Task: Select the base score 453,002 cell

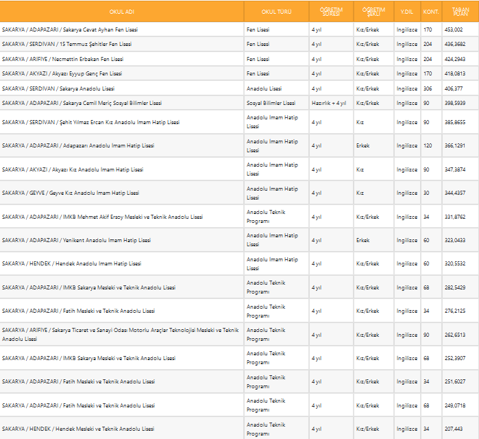Action: [x=454, y=30]
